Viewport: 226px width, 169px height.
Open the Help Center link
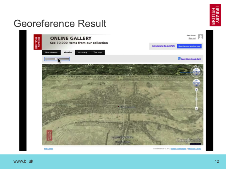click(48, 149)
